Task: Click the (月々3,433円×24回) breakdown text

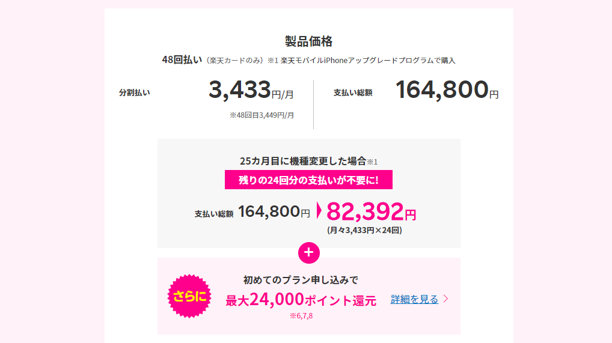Action: pyautogui.click(x=364, y=230)
